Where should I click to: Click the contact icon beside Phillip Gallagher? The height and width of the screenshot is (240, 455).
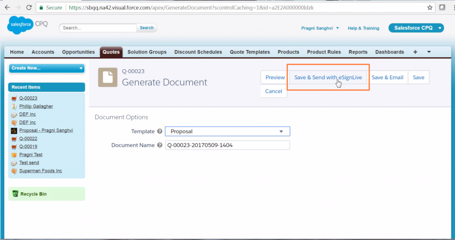[14, 106]
